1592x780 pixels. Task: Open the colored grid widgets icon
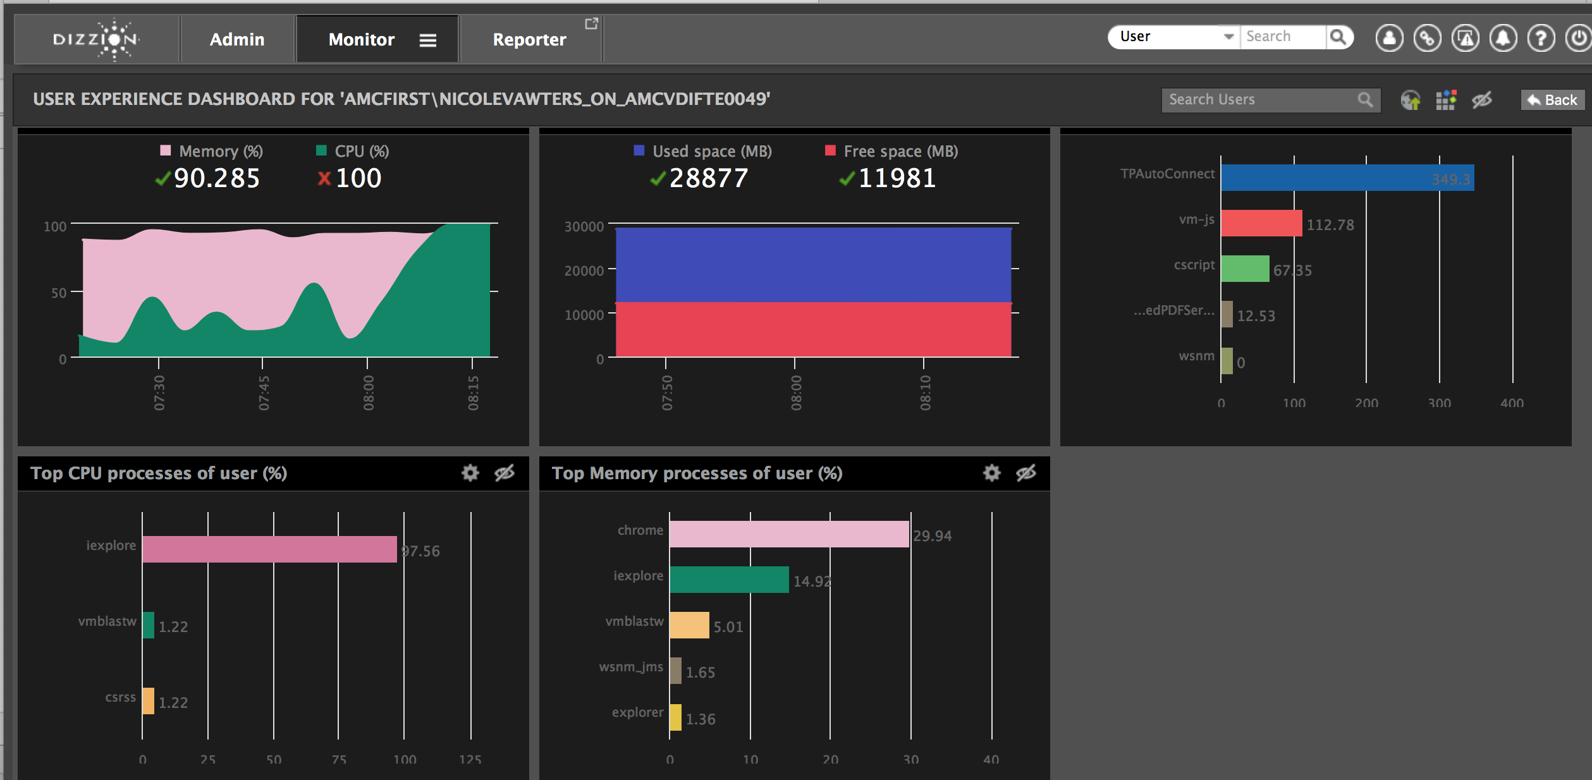click(x=1446, y=100)
